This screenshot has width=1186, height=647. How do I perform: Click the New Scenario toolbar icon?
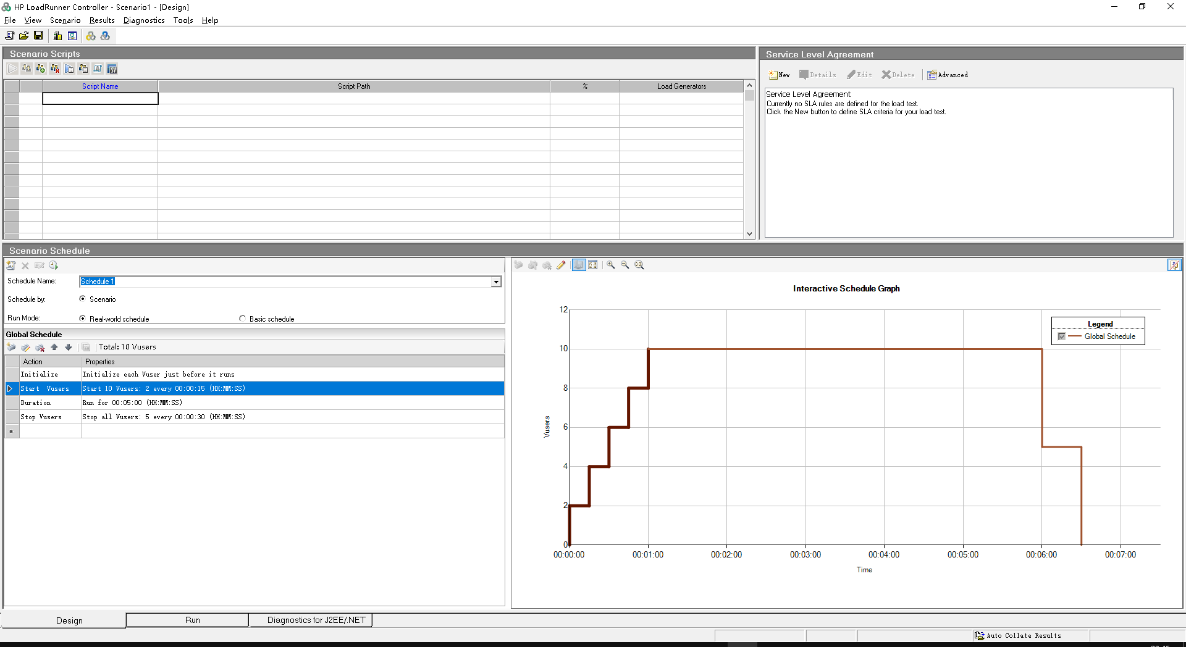point(10,36)
